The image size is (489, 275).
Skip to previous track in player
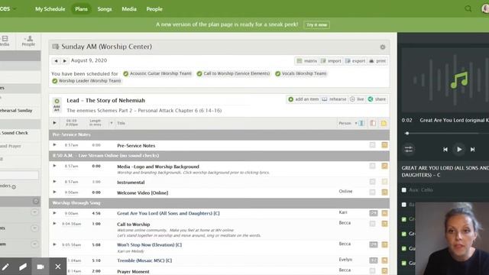coord(445,150)
